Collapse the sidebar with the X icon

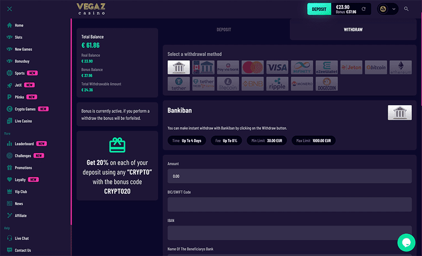pyautogui.click(x=10, y=9)
